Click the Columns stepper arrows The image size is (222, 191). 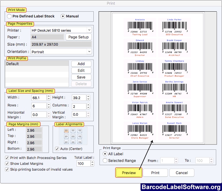(x=88, y=106)
